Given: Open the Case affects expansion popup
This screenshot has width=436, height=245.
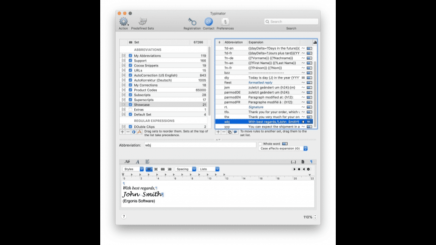Looking at the screenshot, I should click(x=283, y=148).
